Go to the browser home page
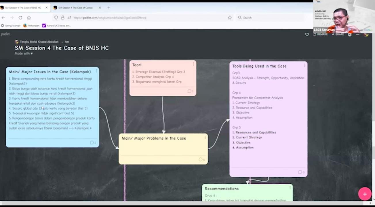 (x=29, y=17)
